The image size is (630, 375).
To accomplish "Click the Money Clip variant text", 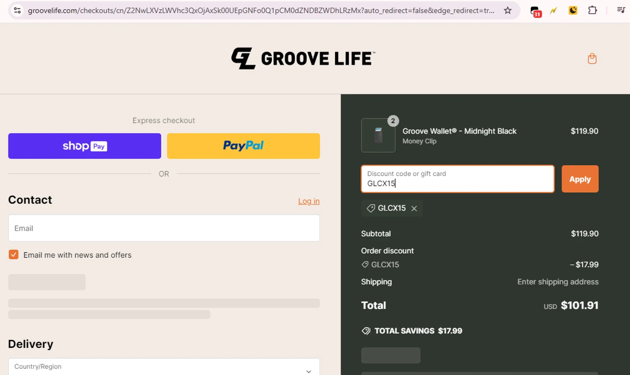I will 419,141.
